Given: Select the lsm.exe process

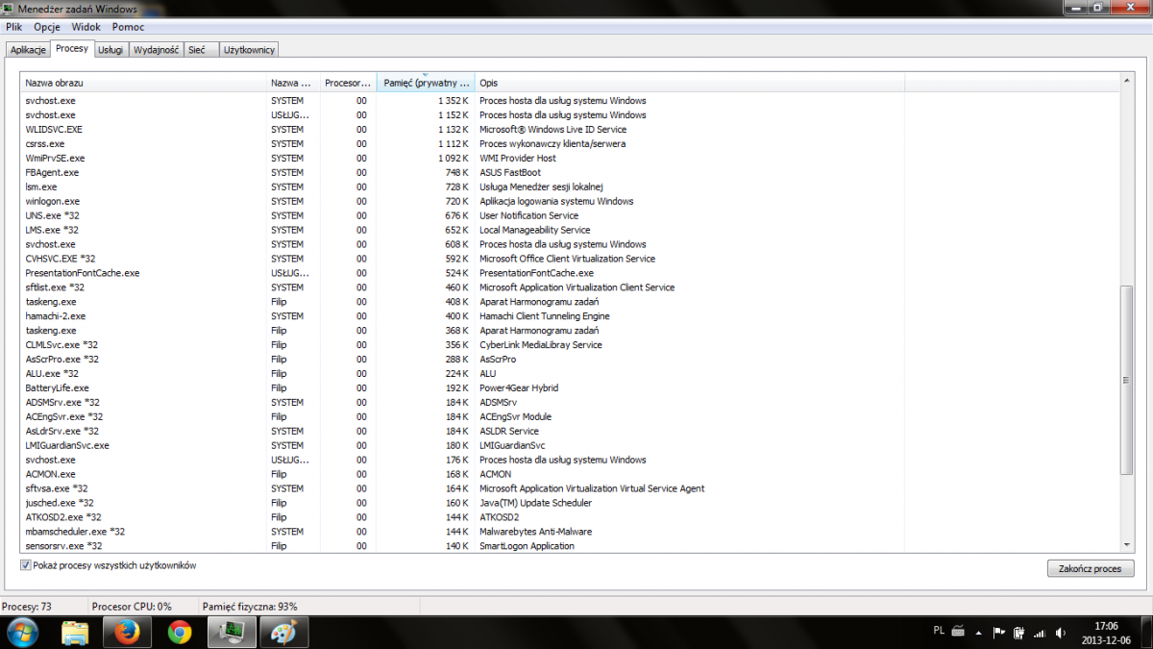Looking at the screenshot, I should tap(571, 187).
